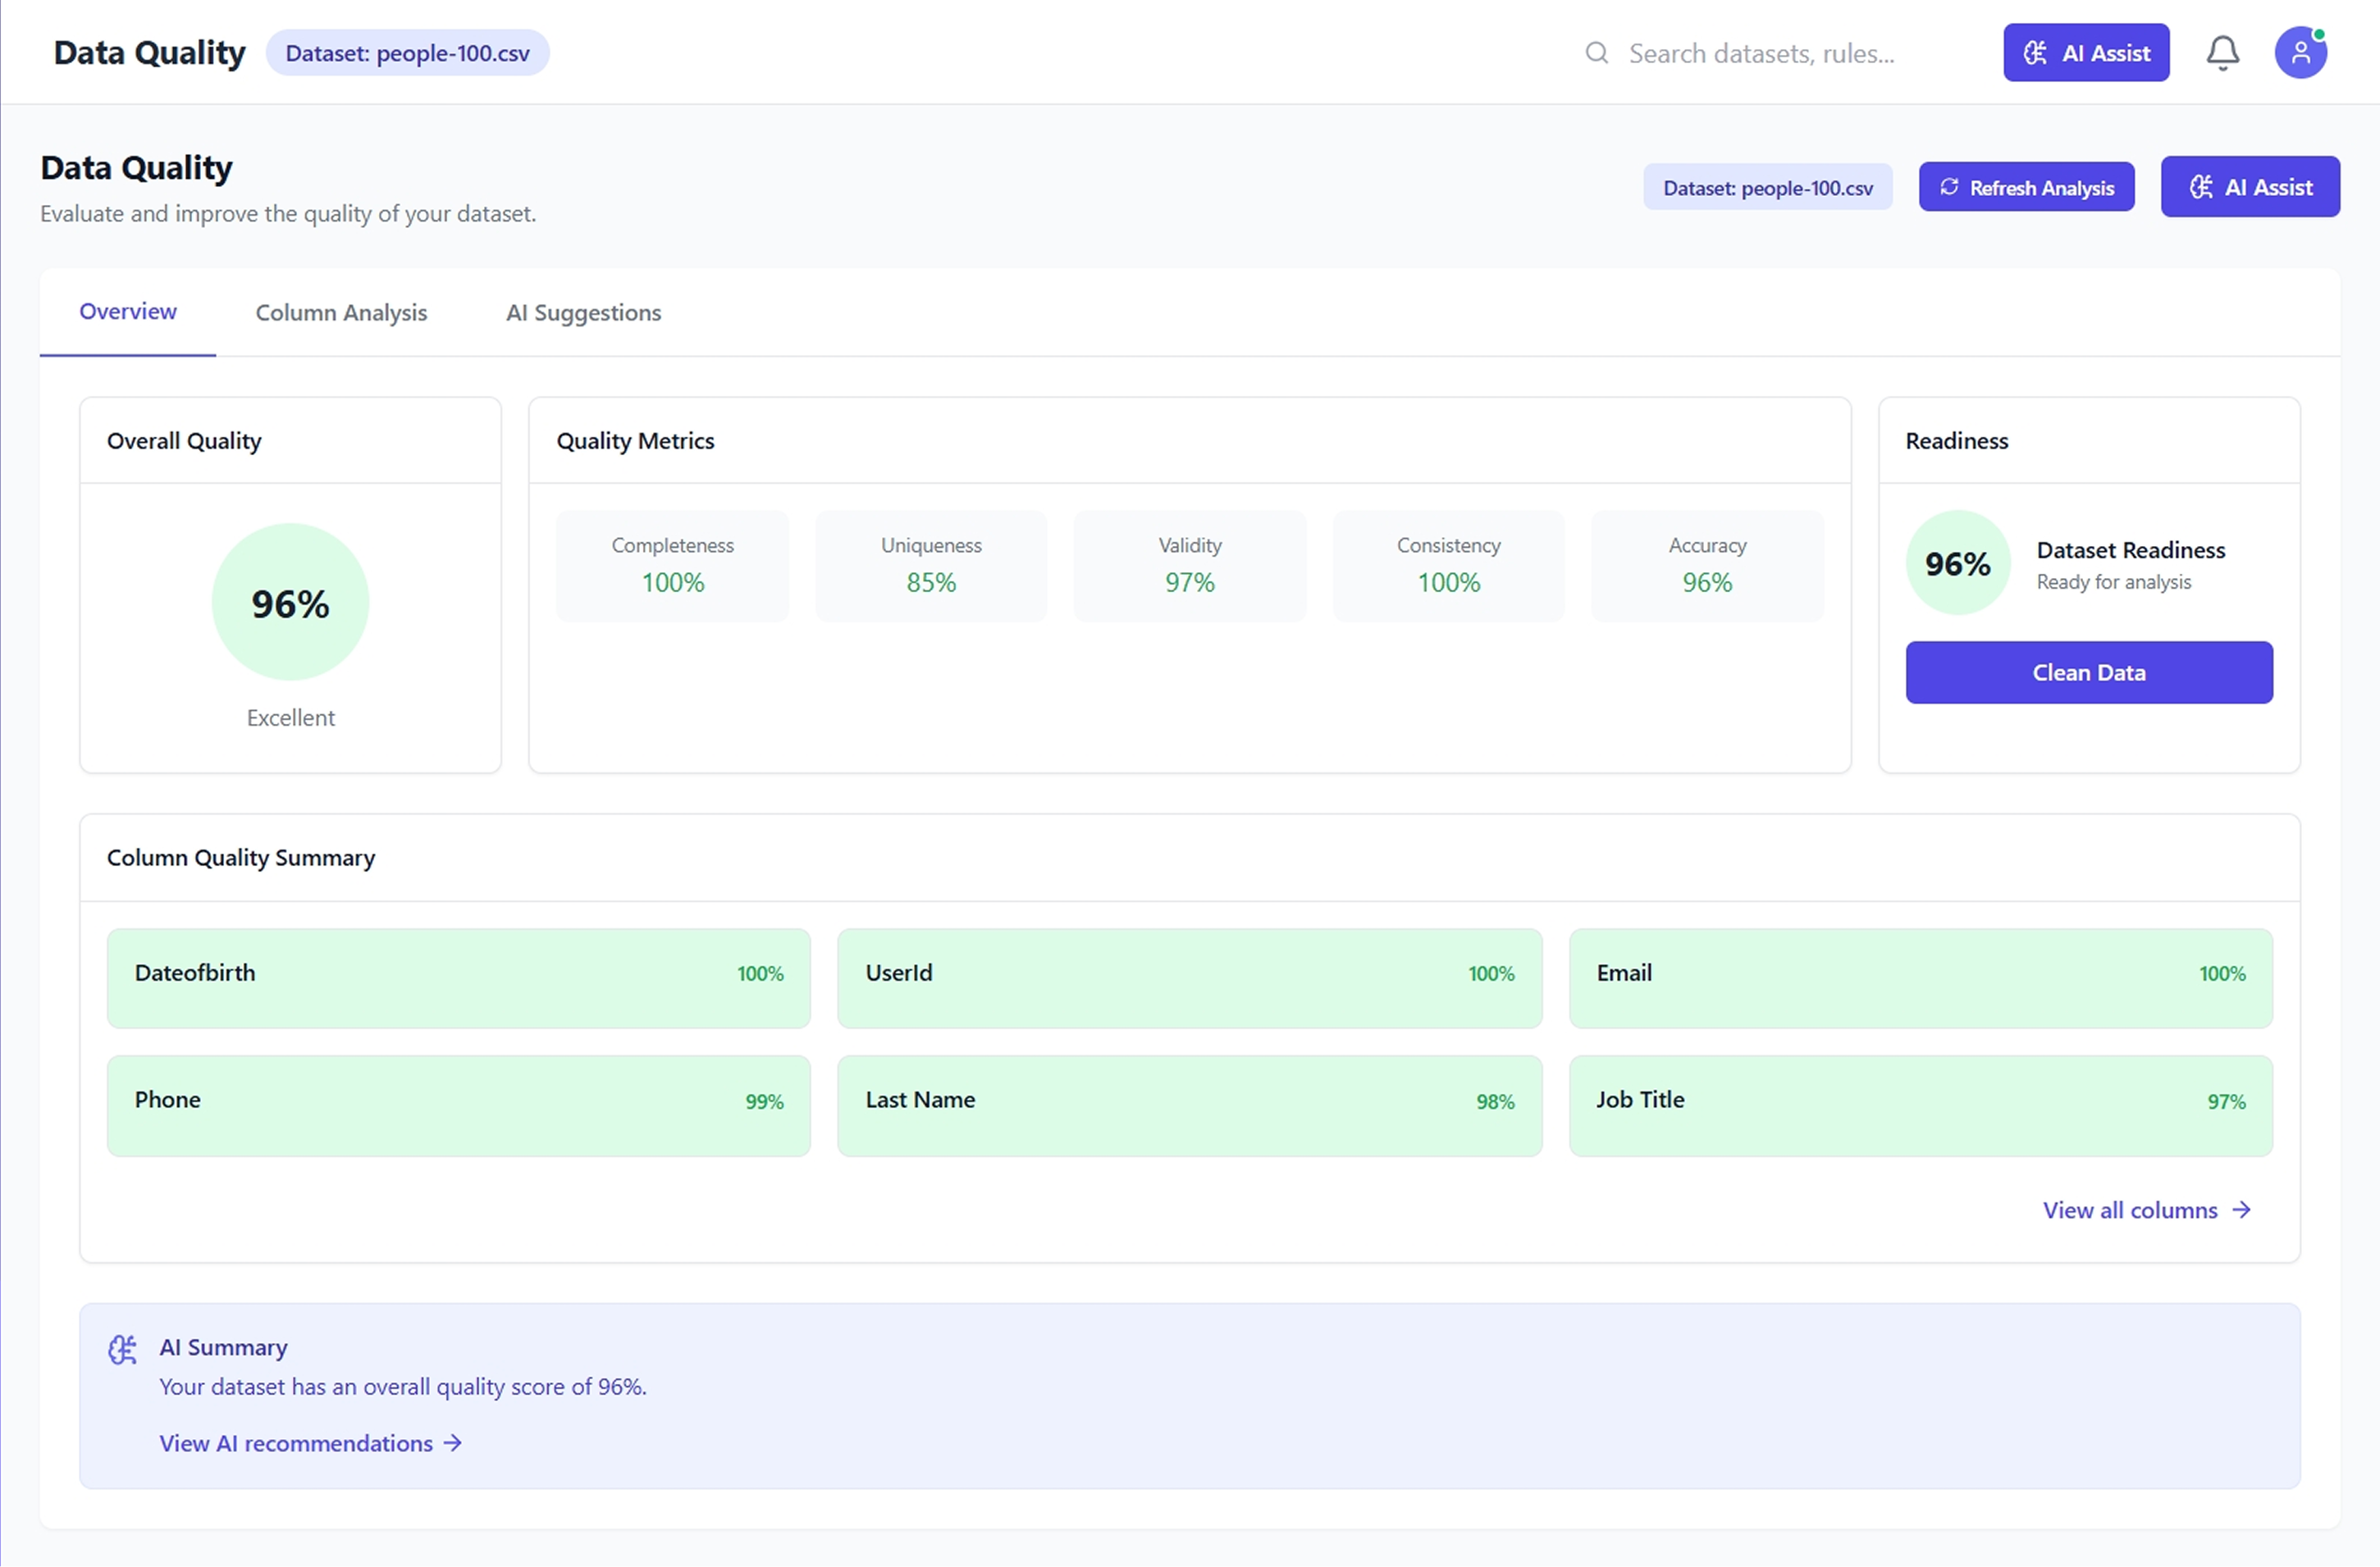Open the View AI recommendations link
The image size is (2380, 1567).
pyautogui.click(x=296, y=1443)
